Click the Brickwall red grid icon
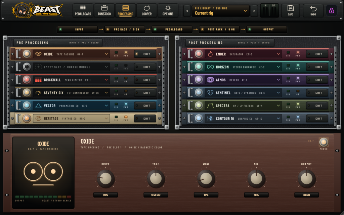 [38, 80]
